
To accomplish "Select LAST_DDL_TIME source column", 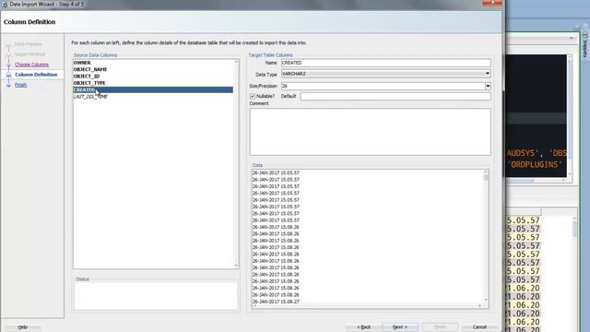I will (x=90, y=97).
